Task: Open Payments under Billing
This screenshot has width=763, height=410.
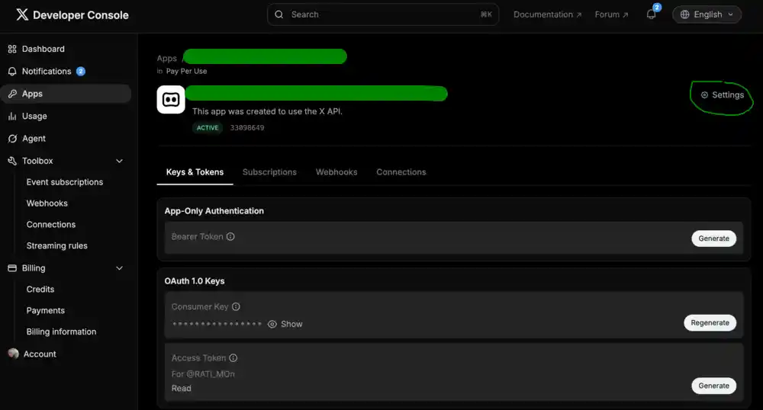Action: 46,310
